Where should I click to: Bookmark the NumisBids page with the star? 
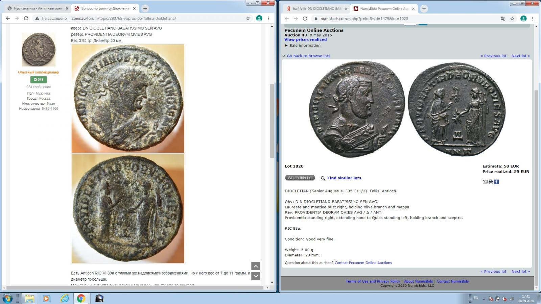512,19
